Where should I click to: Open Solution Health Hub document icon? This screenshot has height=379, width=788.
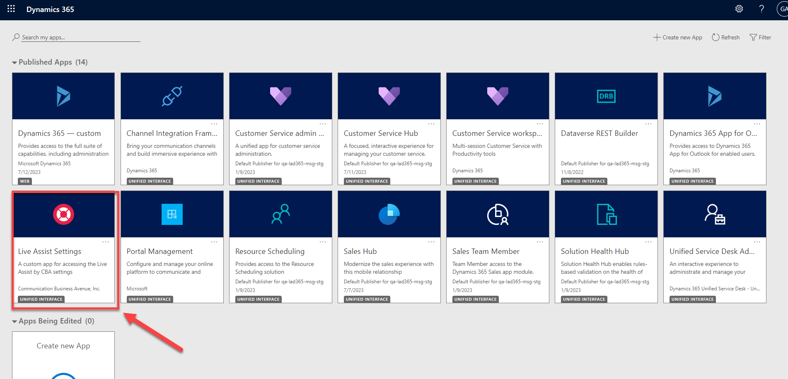pos(607,214)
